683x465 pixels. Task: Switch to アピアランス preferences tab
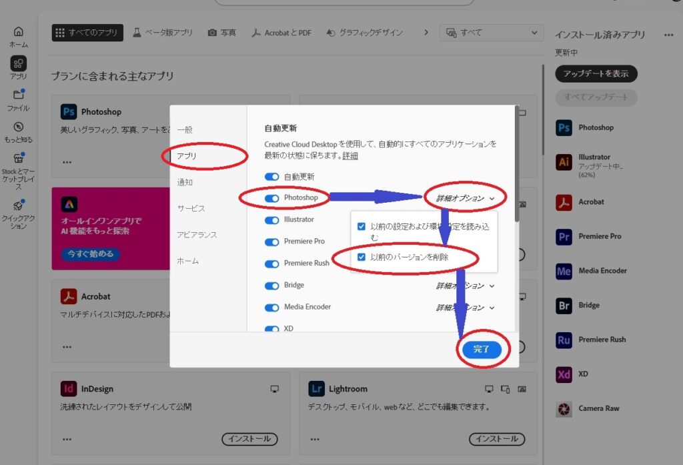point(197,234)
